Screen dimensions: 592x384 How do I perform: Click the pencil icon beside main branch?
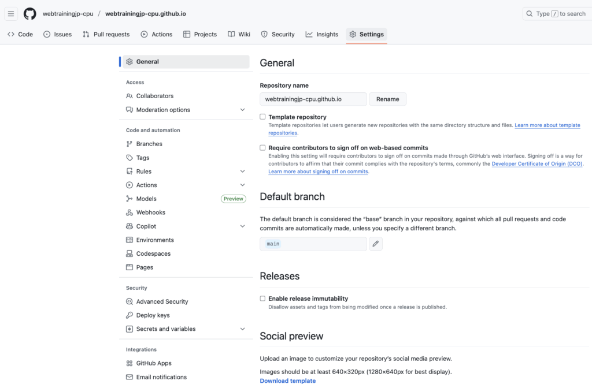[376, 244]
